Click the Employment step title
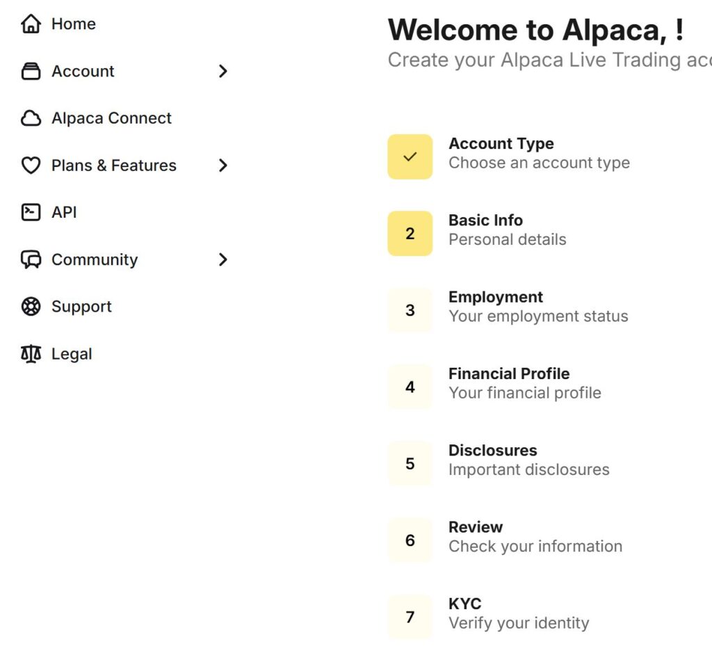Image resolution: width=712 pixels, height=669 pixels. click(x=495, y=298)
